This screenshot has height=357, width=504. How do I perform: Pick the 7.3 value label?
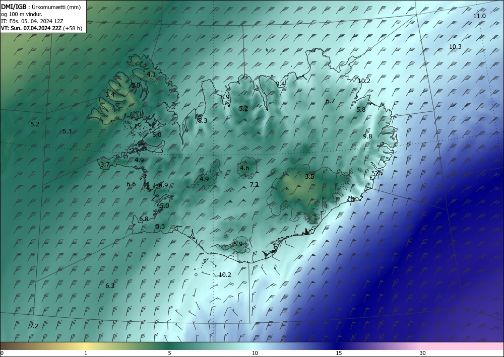point(254,185)
